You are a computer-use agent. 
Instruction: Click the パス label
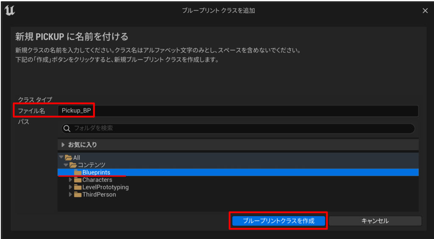point(24,121)
